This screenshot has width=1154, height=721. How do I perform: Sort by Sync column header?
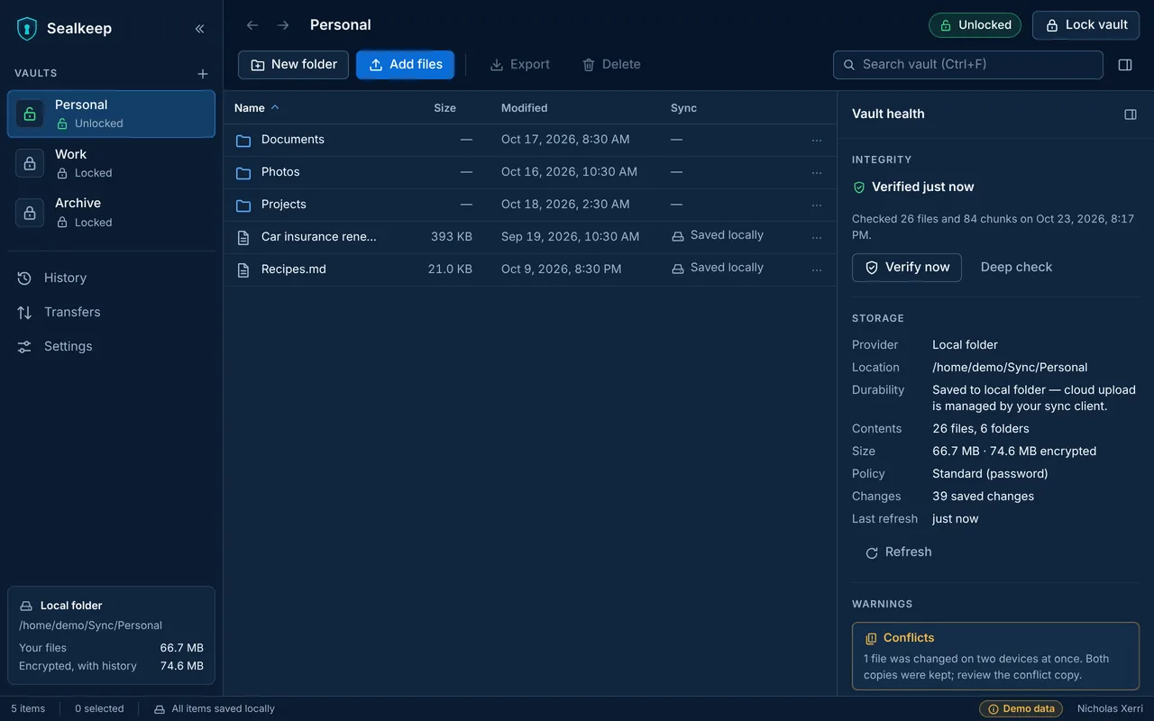tap(683, 108)
